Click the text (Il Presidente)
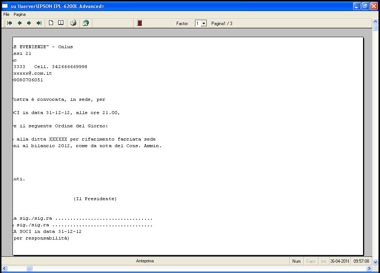380x273 pixels. (x=95, y=199)
